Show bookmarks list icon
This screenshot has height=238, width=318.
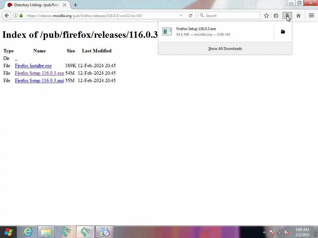coord(276,15)
